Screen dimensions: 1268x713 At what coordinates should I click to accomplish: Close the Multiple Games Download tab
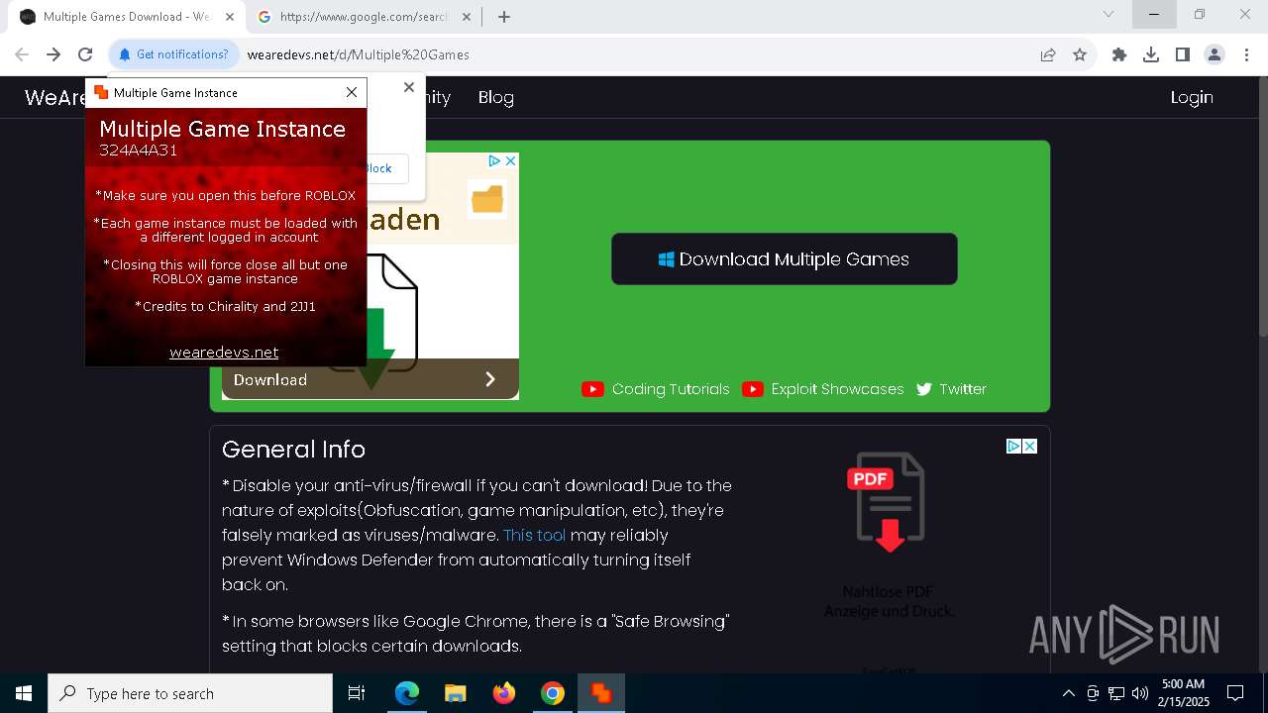(x=230, y=17)
